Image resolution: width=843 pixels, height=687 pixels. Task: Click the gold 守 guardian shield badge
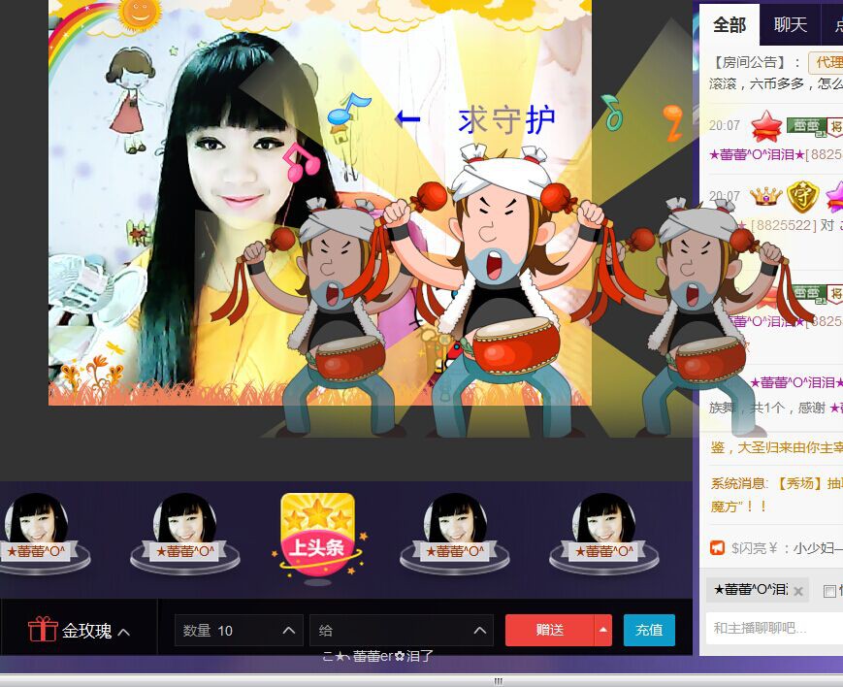click(802, 197)
